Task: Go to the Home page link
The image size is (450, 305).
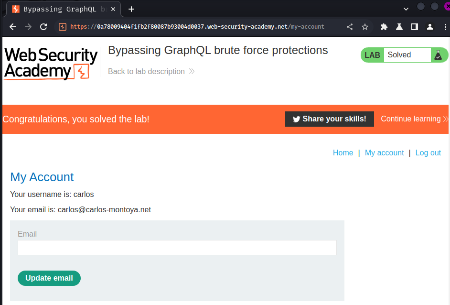Action: click(x=343, y=153)
